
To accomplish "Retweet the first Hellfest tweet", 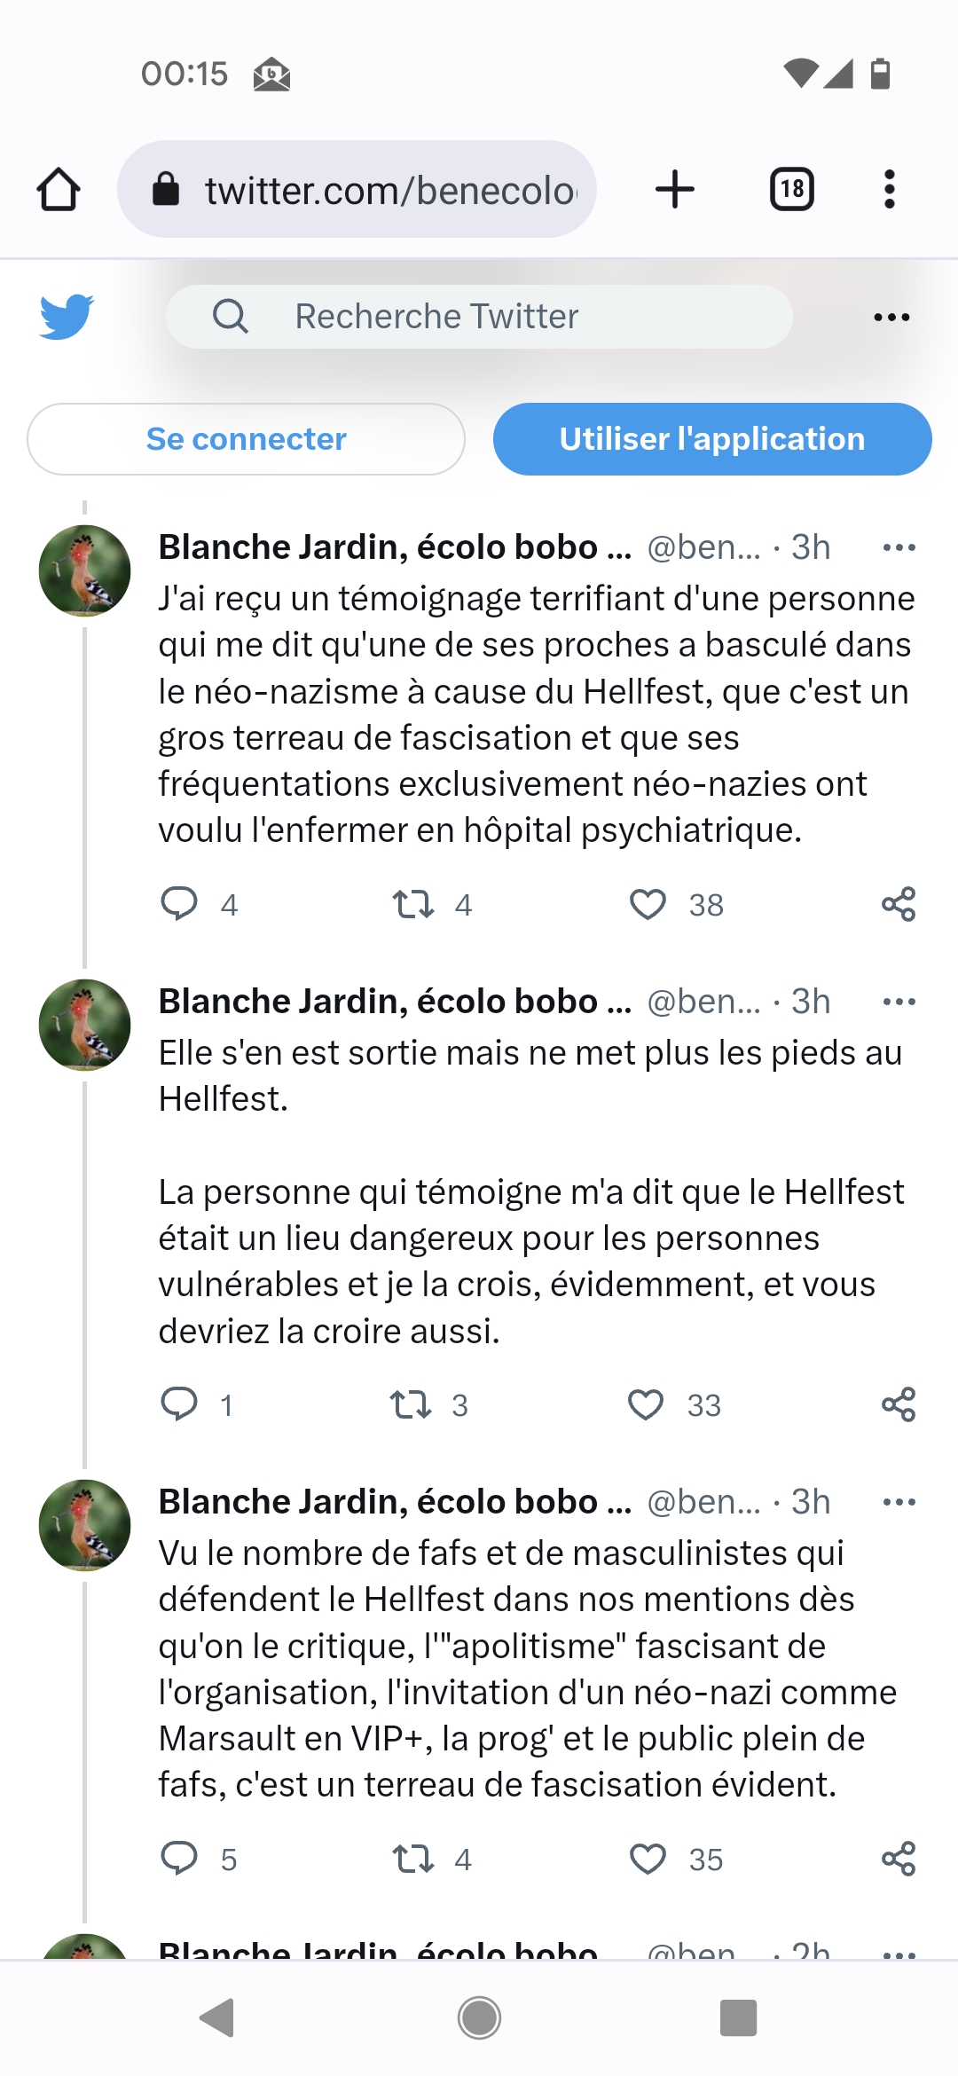I will tap(413, 904).
